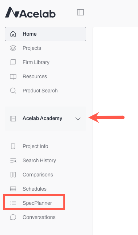This screenshot has width=138, height=235.
Task: Click the Comparisons columns icon
Action: pyautogui.click(x=13, y=175)
